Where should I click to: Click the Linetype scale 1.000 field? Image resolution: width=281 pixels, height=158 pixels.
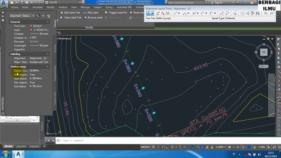click(39, 38)
